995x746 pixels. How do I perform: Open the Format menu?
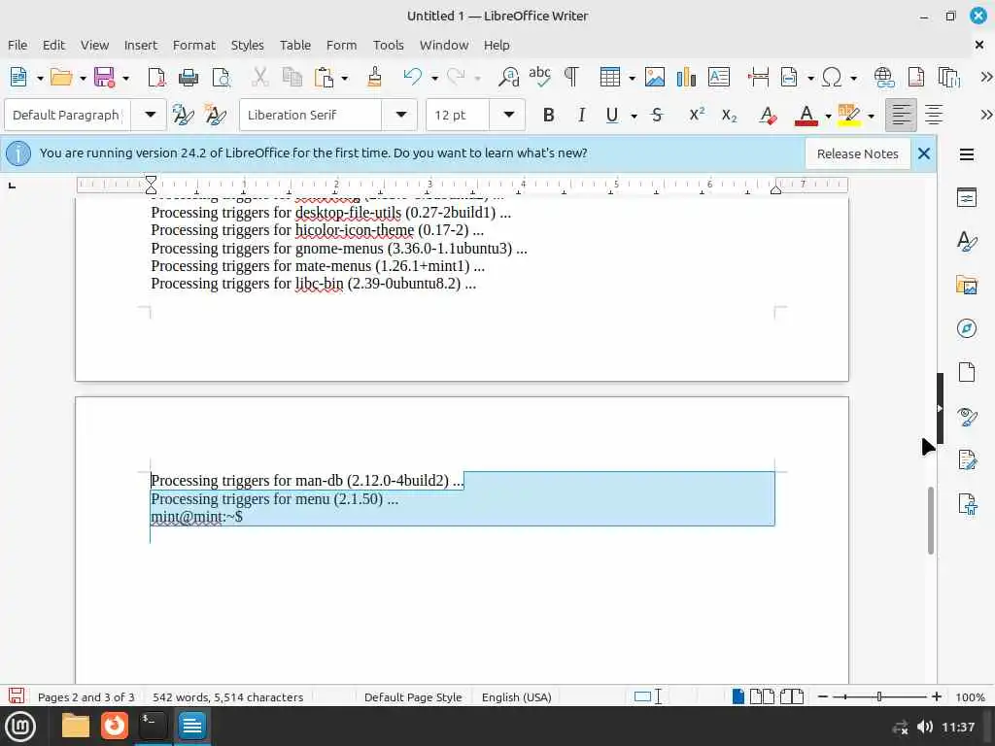pos(193,45)
